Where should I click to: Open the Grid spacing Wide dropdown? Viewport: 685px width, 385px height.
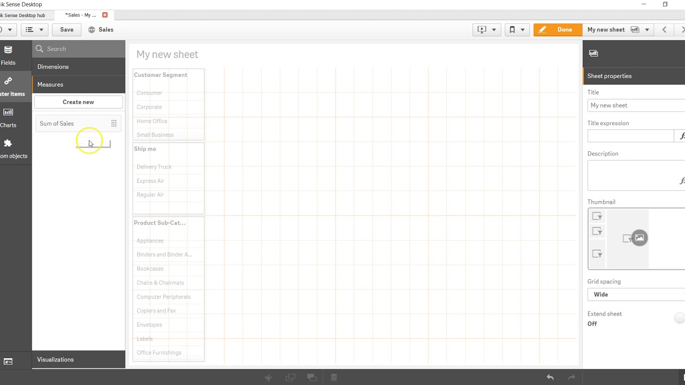pyautogui.click(x=636, y=295)
